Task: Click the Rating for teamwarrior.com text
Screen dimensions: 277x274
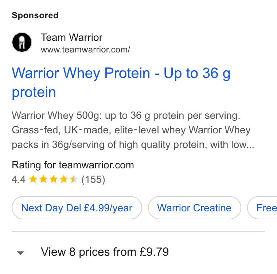Action: tap(73, 165)
